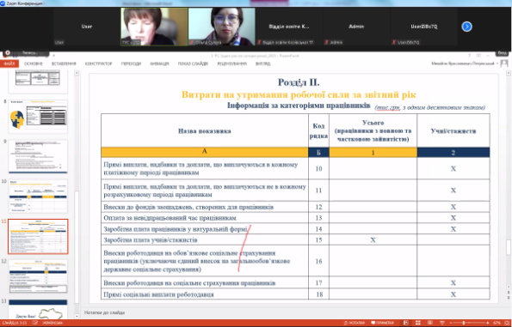Select the User participant tile in Zoom
Screen dimensions: 512x327
[x=87, y=27]
